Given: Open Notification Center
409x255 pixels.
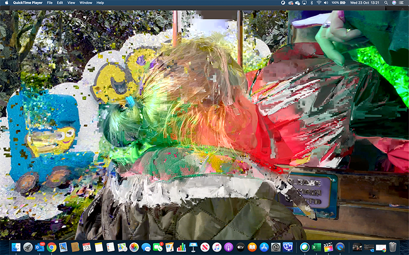Looking at the screenshot, I should coord(402,2).
